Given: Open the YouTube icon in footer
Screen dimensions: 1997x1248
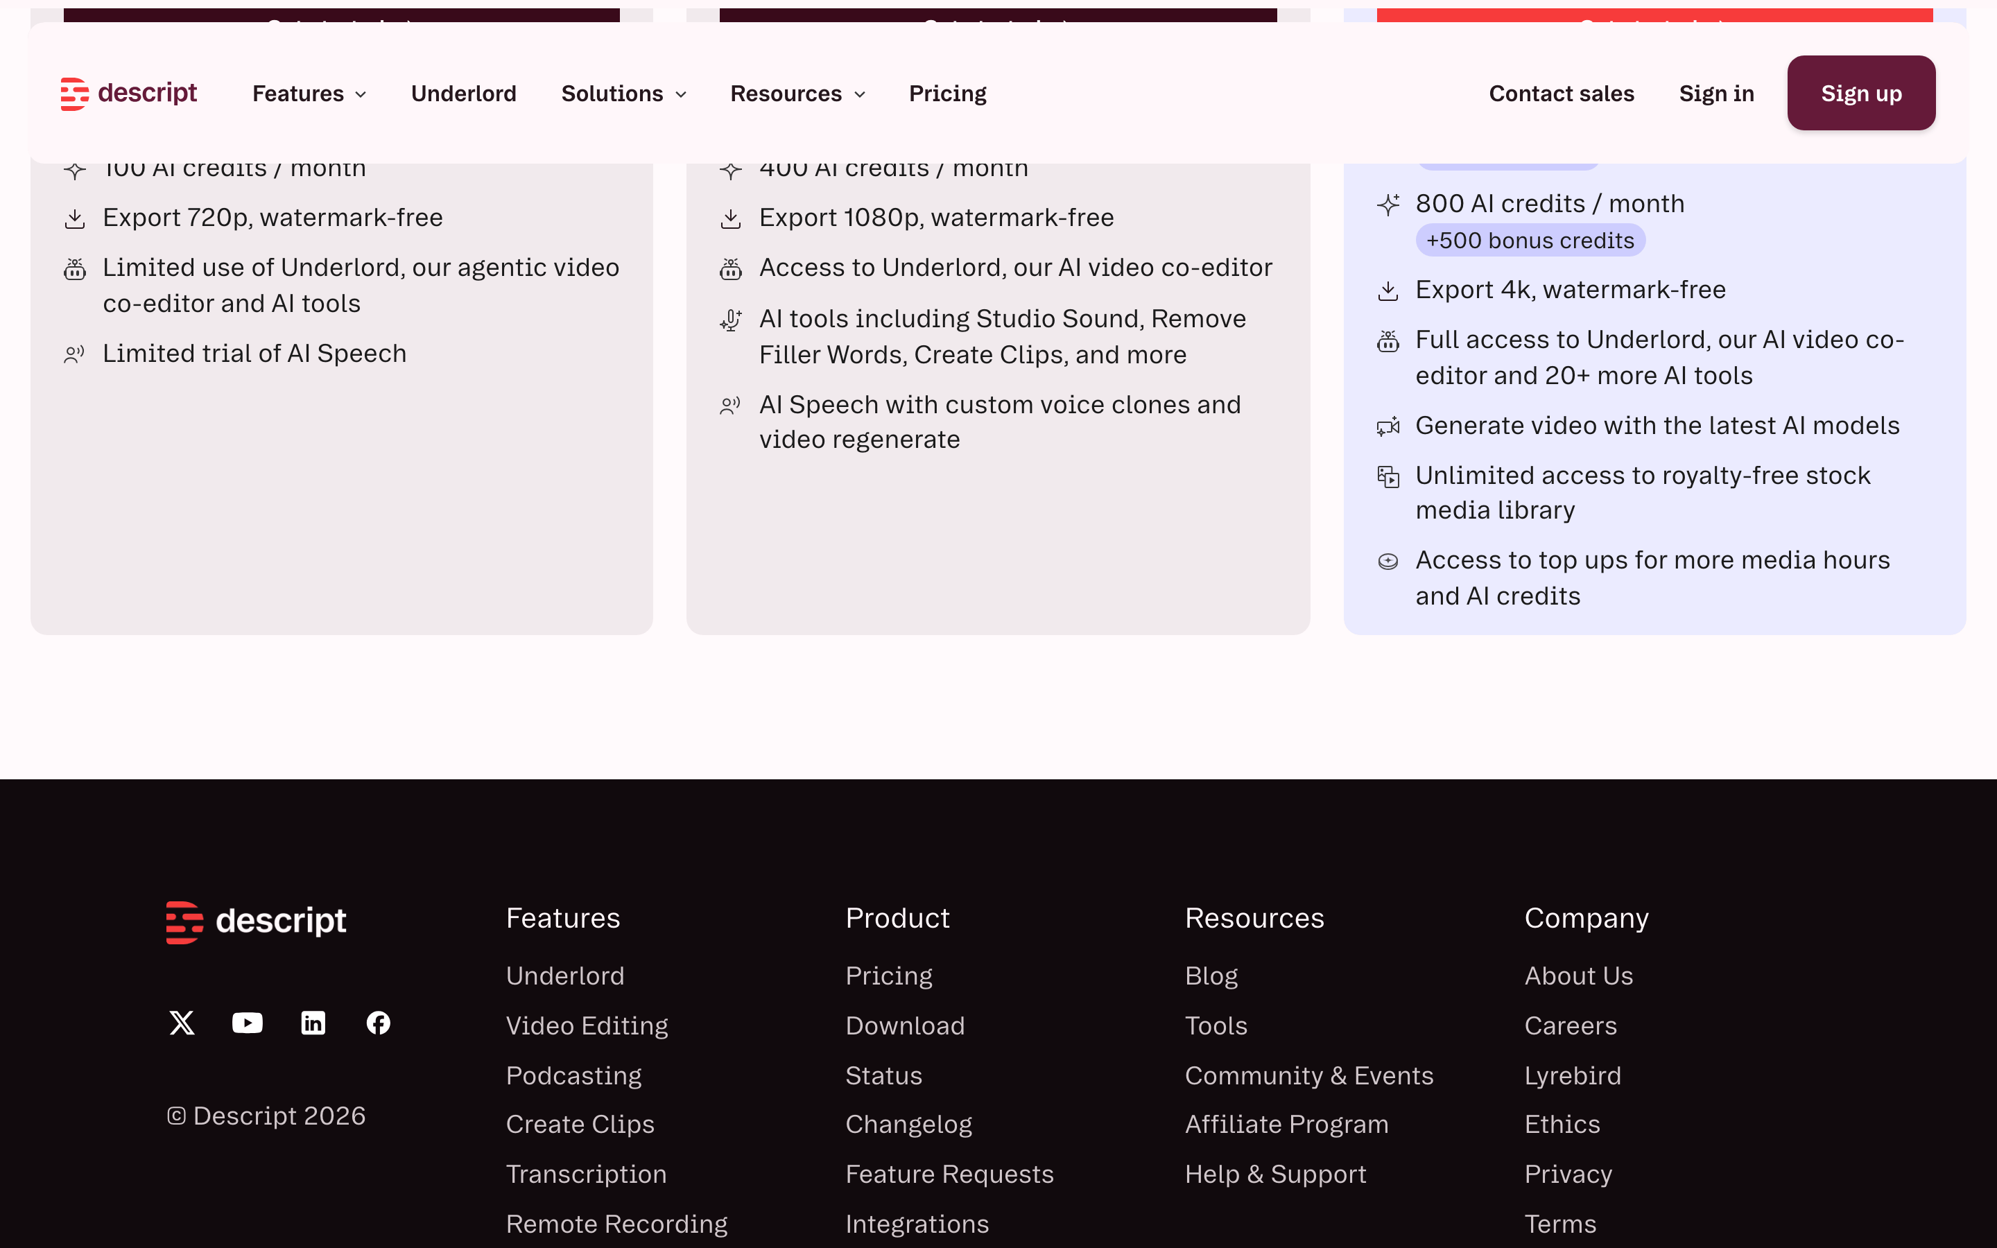Looking at the screenshot, I should (x=248, y=1023).
